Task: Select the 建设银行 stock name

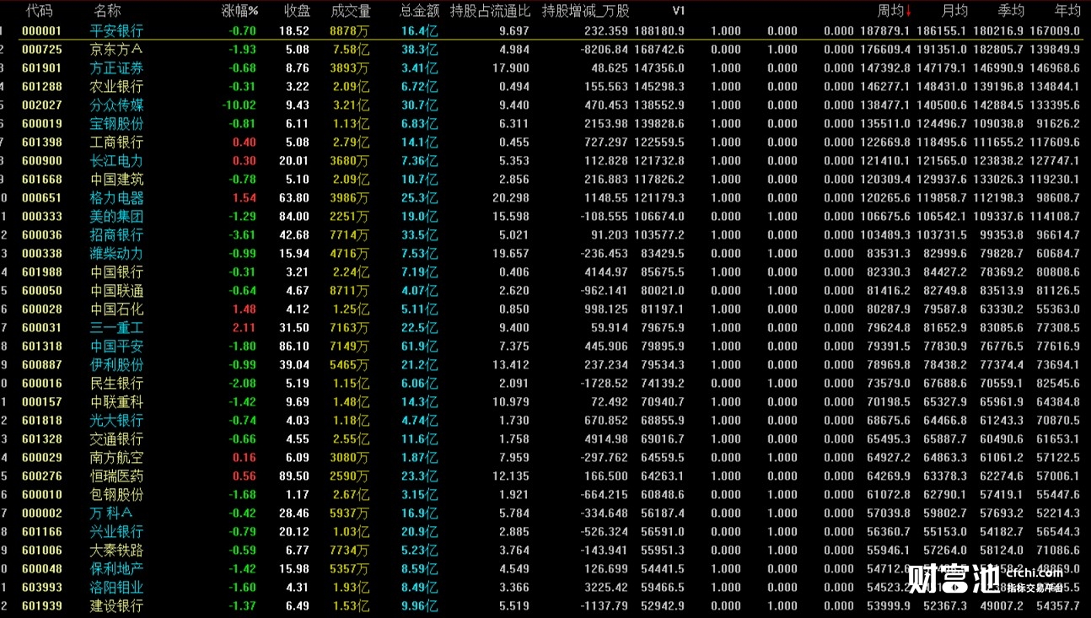Action: (x=116, y=606)
